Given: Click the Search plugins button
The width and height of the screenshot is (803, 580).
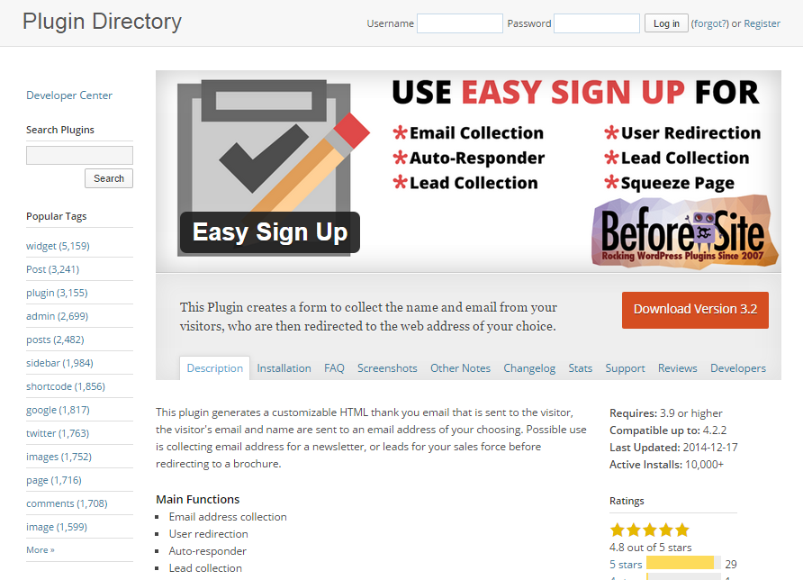Looking at the screenshot, I should [x=109, y=178].
